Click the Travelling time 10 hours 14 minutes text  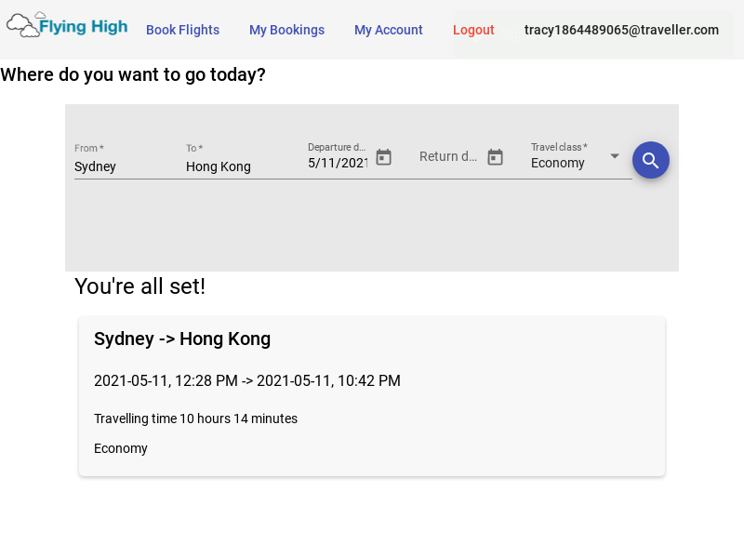[195, 418]
